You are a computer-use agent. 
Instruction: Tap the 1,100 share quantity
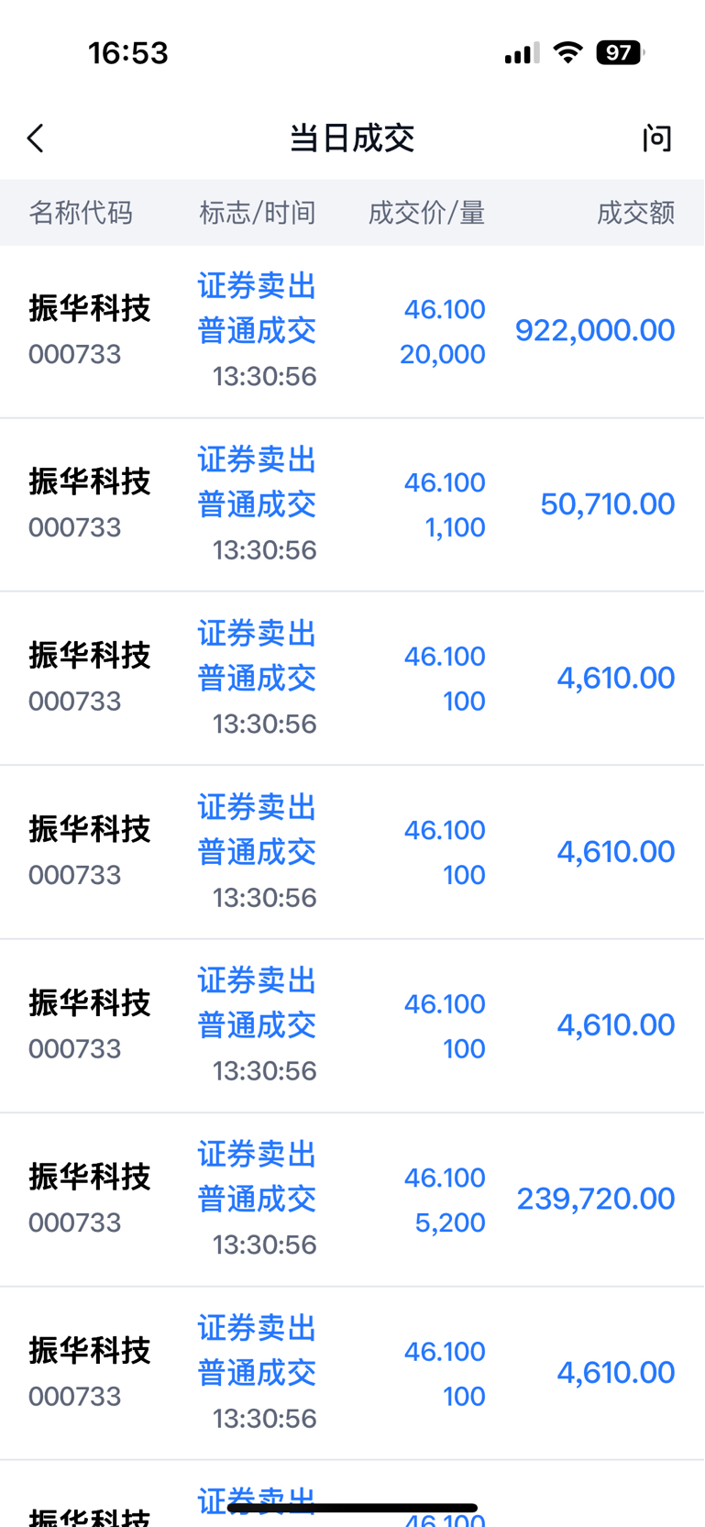[455, 527]
